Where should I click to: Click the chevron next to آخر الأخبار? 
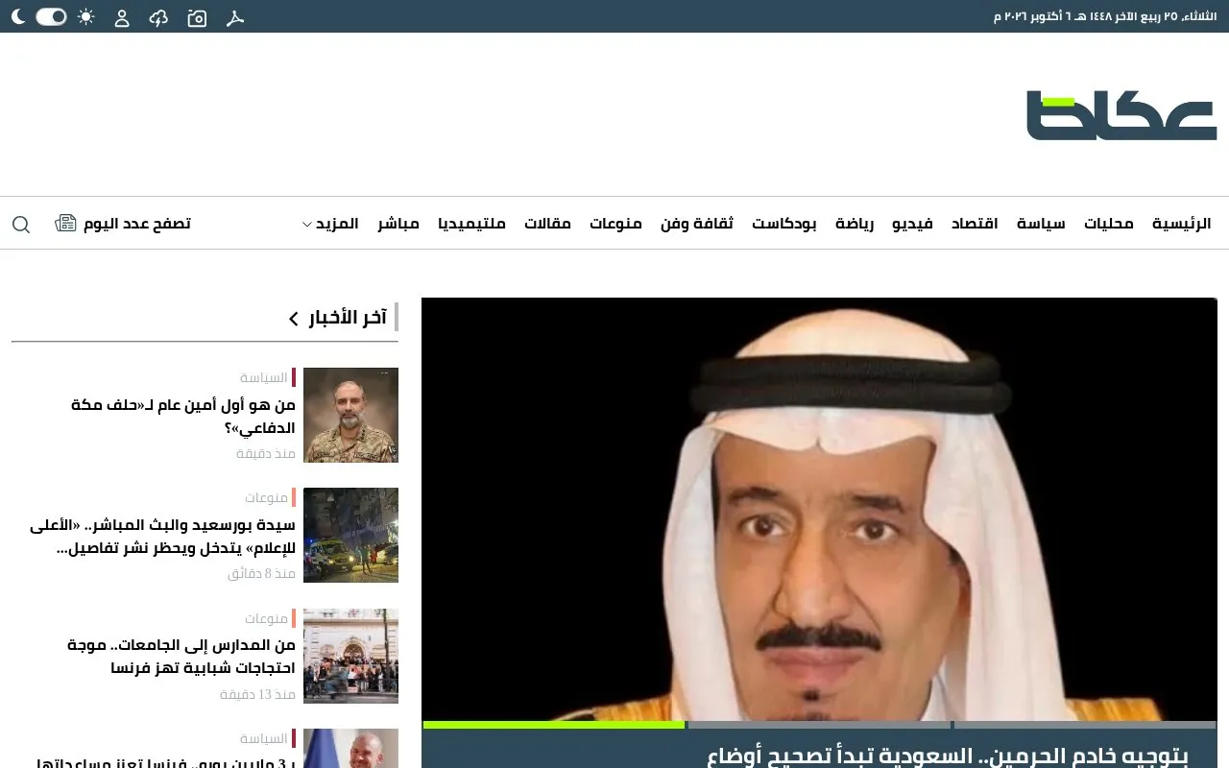point(294,319)
